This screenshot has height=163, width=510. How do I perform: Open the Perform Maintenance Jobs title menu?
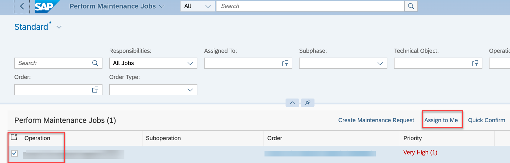[161, 7]
